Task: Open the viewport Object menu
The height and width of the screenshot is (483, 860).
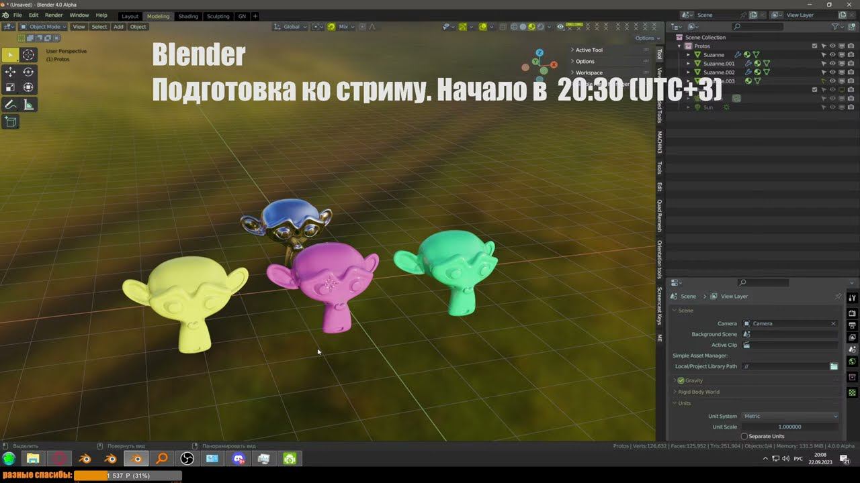Action: tap(138, 27)
